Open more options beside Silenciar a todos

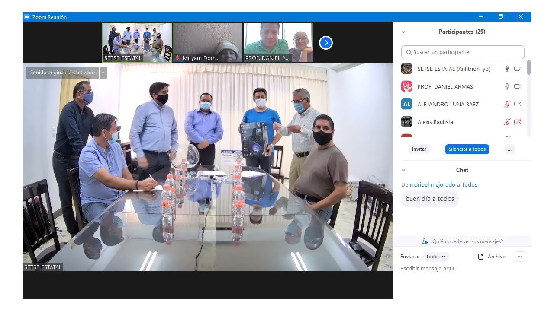509,149
